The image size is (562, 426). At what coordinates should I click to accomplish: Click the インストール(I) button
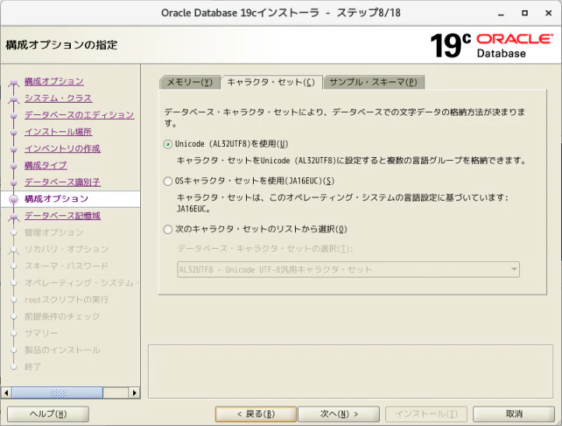pos(426,414)
